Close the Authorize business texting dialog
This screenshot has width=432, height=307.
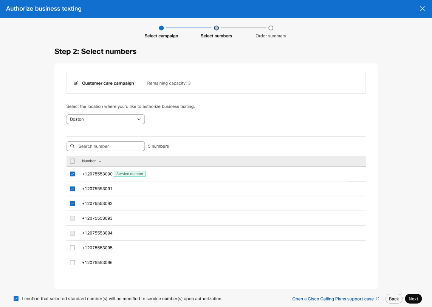pos(422,9)
